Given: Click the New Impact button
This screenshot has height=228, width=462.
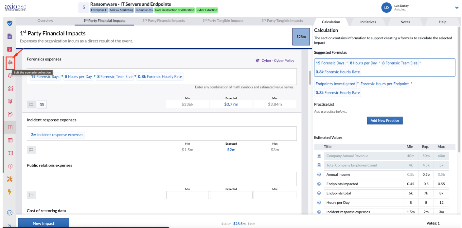Looking at the screenshot, I should point(44,223).
